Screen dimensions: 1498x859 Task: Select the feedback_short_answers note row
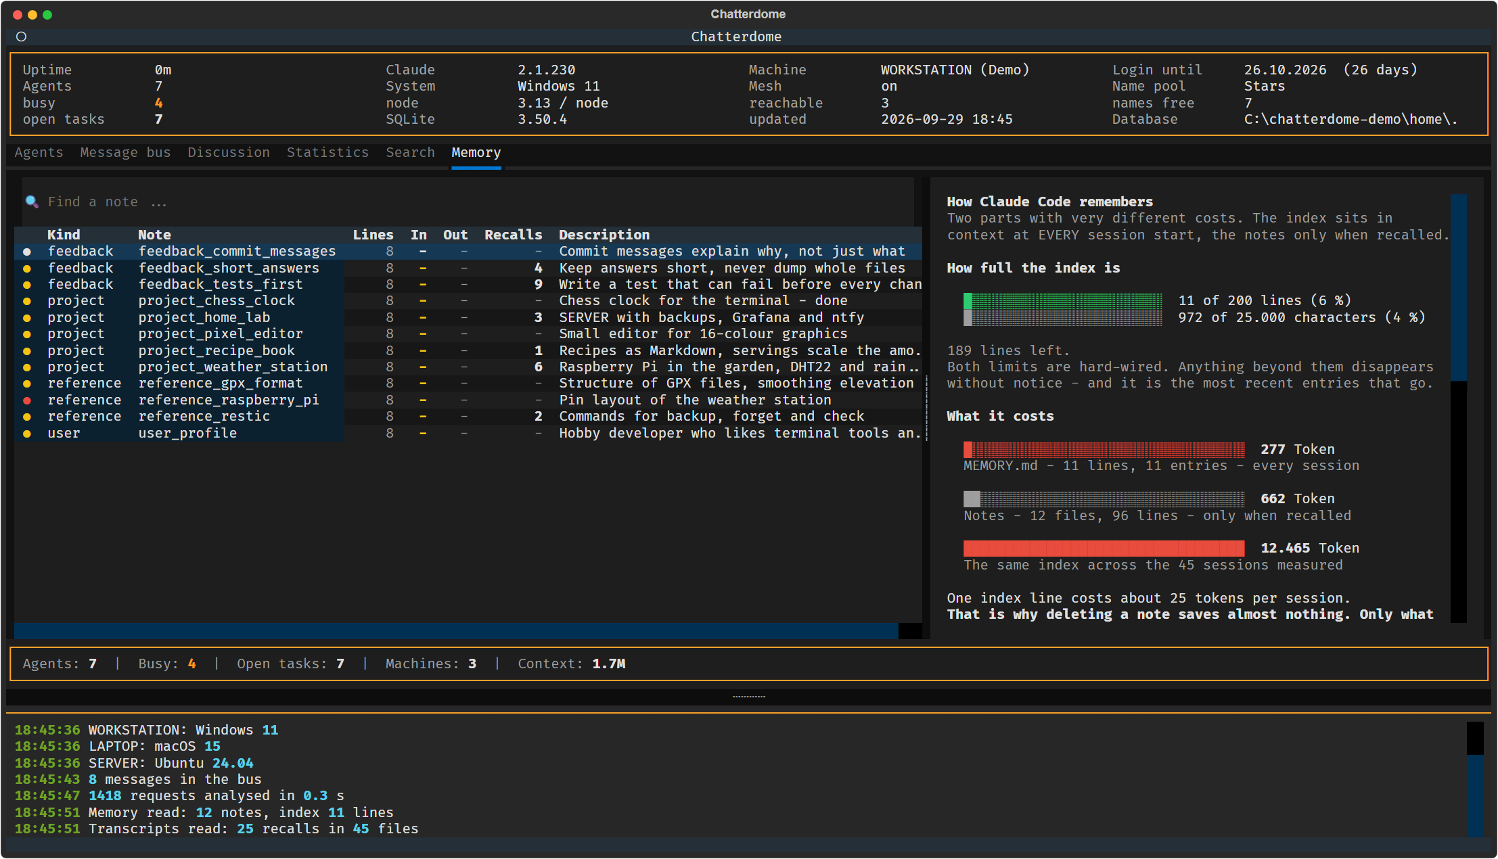click(468, 269)
